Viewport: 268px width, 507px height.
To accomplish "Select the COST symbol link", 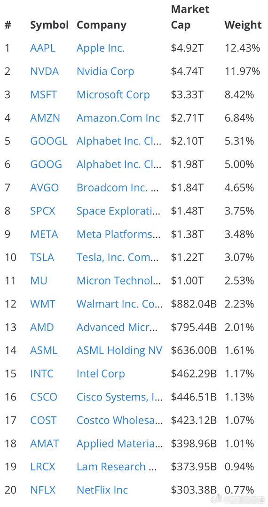I will point(43,421).
